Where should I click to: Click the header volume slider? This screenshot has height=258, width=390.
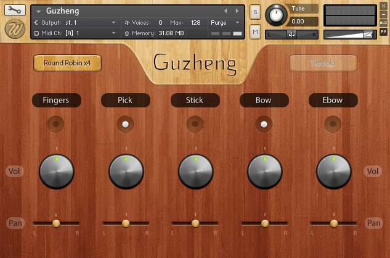click(x=350, y=35)
